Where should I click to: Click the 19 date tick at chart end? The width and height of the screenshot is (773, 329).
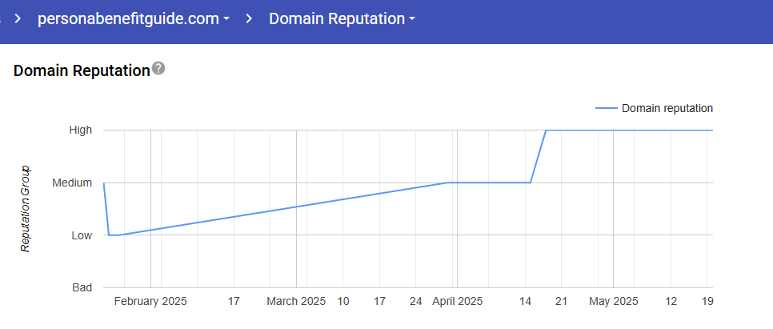(707, 302)
